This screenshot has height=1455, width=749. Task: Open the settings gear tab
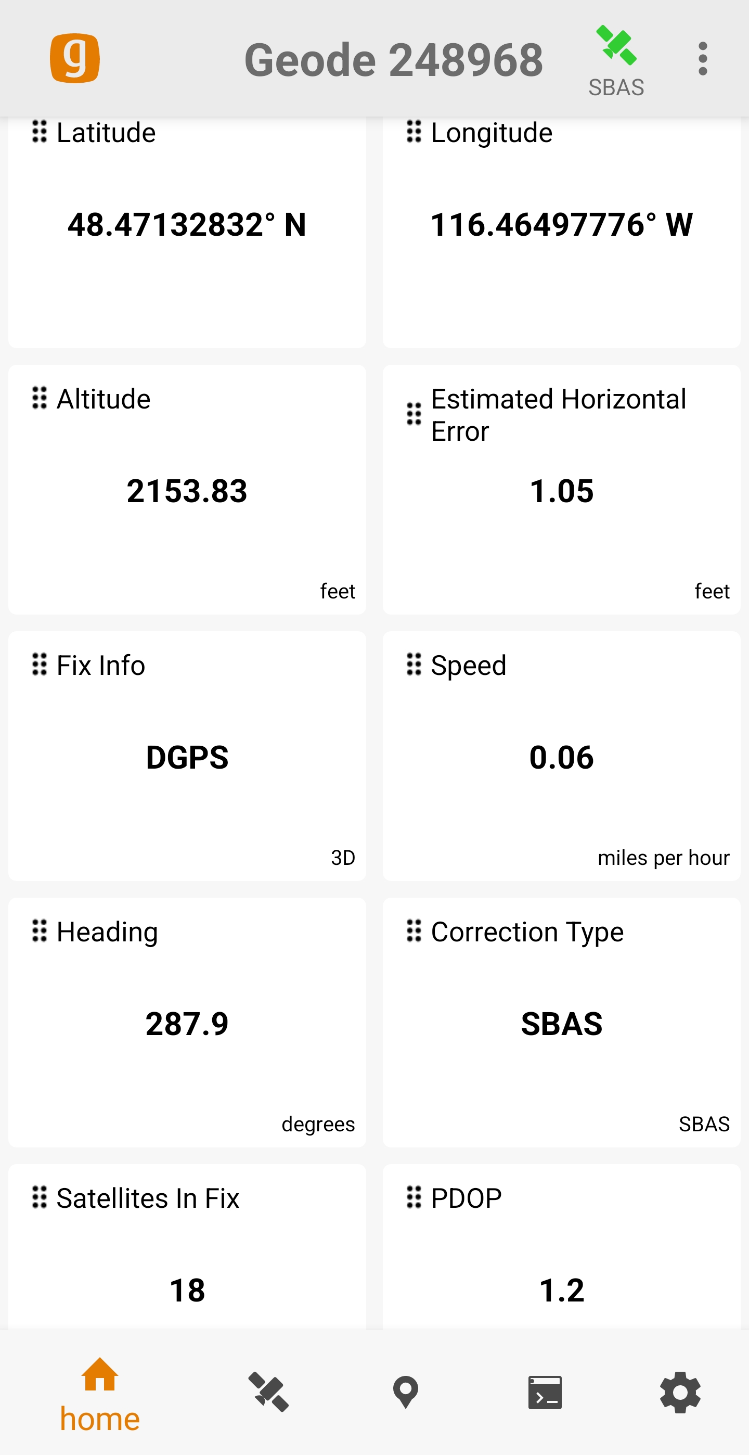click(x=680, y=1392)
